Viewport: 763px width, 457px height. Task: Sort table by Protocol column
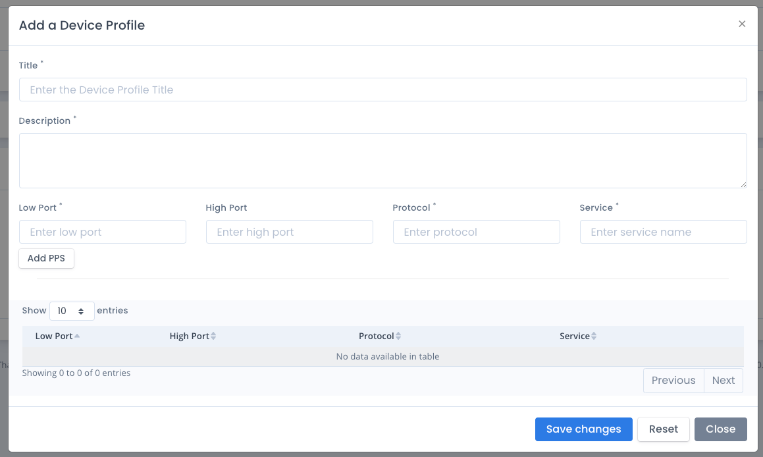tap(380, 336)
